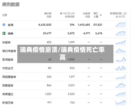
Task: Click global per-million value 596
Action: (x=72, y=25)
